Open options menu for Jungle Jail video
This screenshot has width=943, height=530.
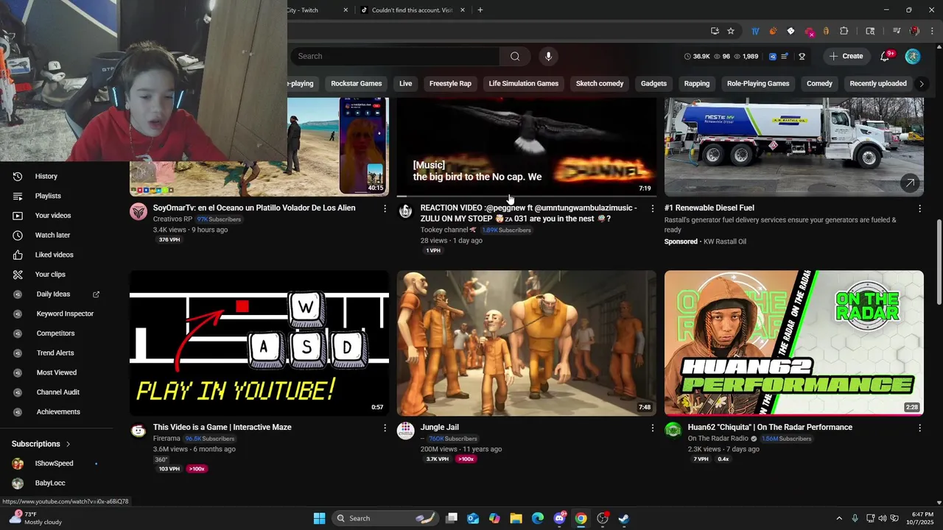pyautogui.click(x=652, y=428)
